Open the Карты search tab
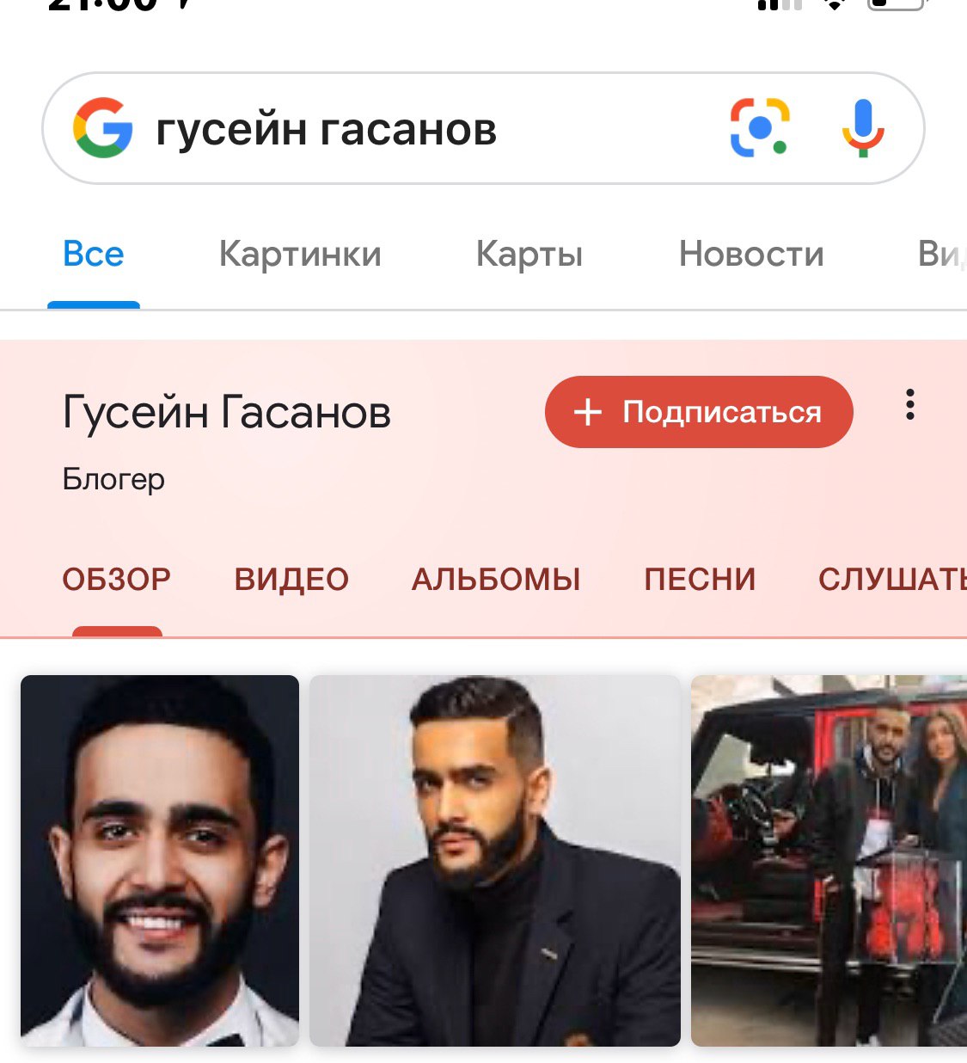The width and height of the screenshot is (967, 1063). click(x=529, y=255)
